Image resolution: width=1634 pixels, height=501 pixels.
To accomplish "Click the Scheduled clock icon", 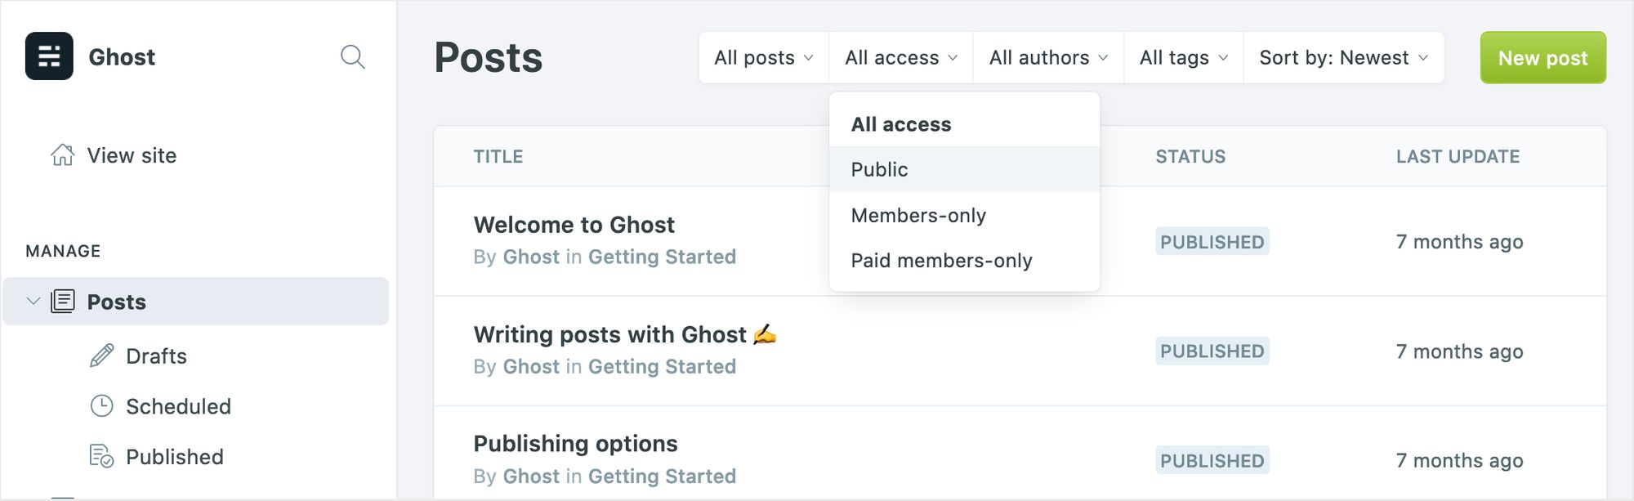I will tap(101, 406).
